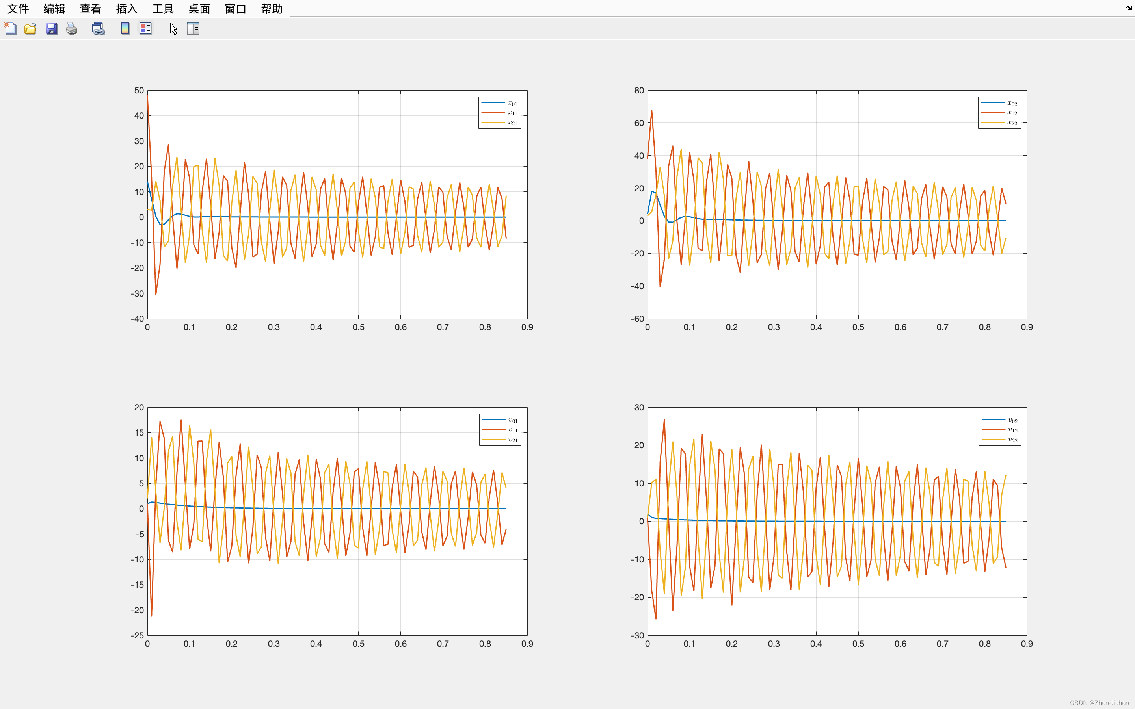Open the Property Inspector icon

pyautogui.click(x=193, y=29)
